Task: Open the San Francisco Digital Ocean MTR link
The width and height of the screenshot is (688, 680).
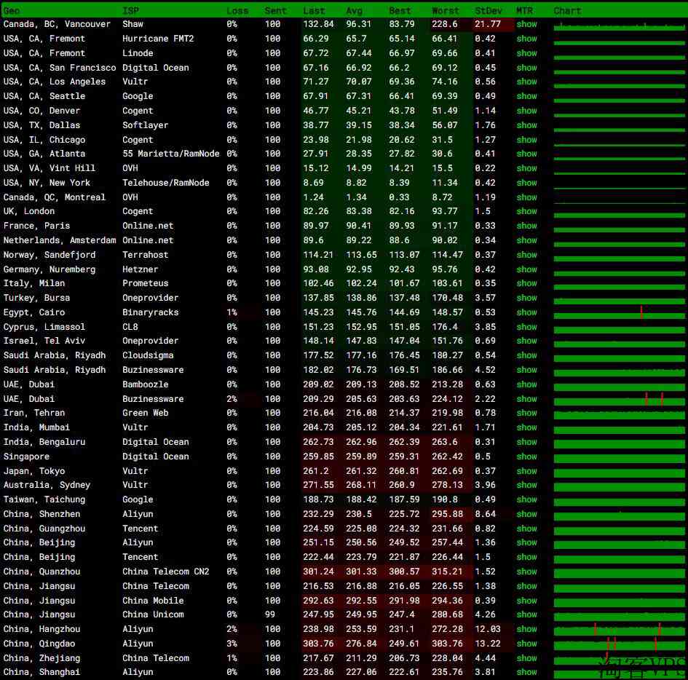Action: [x=526, y=68]
